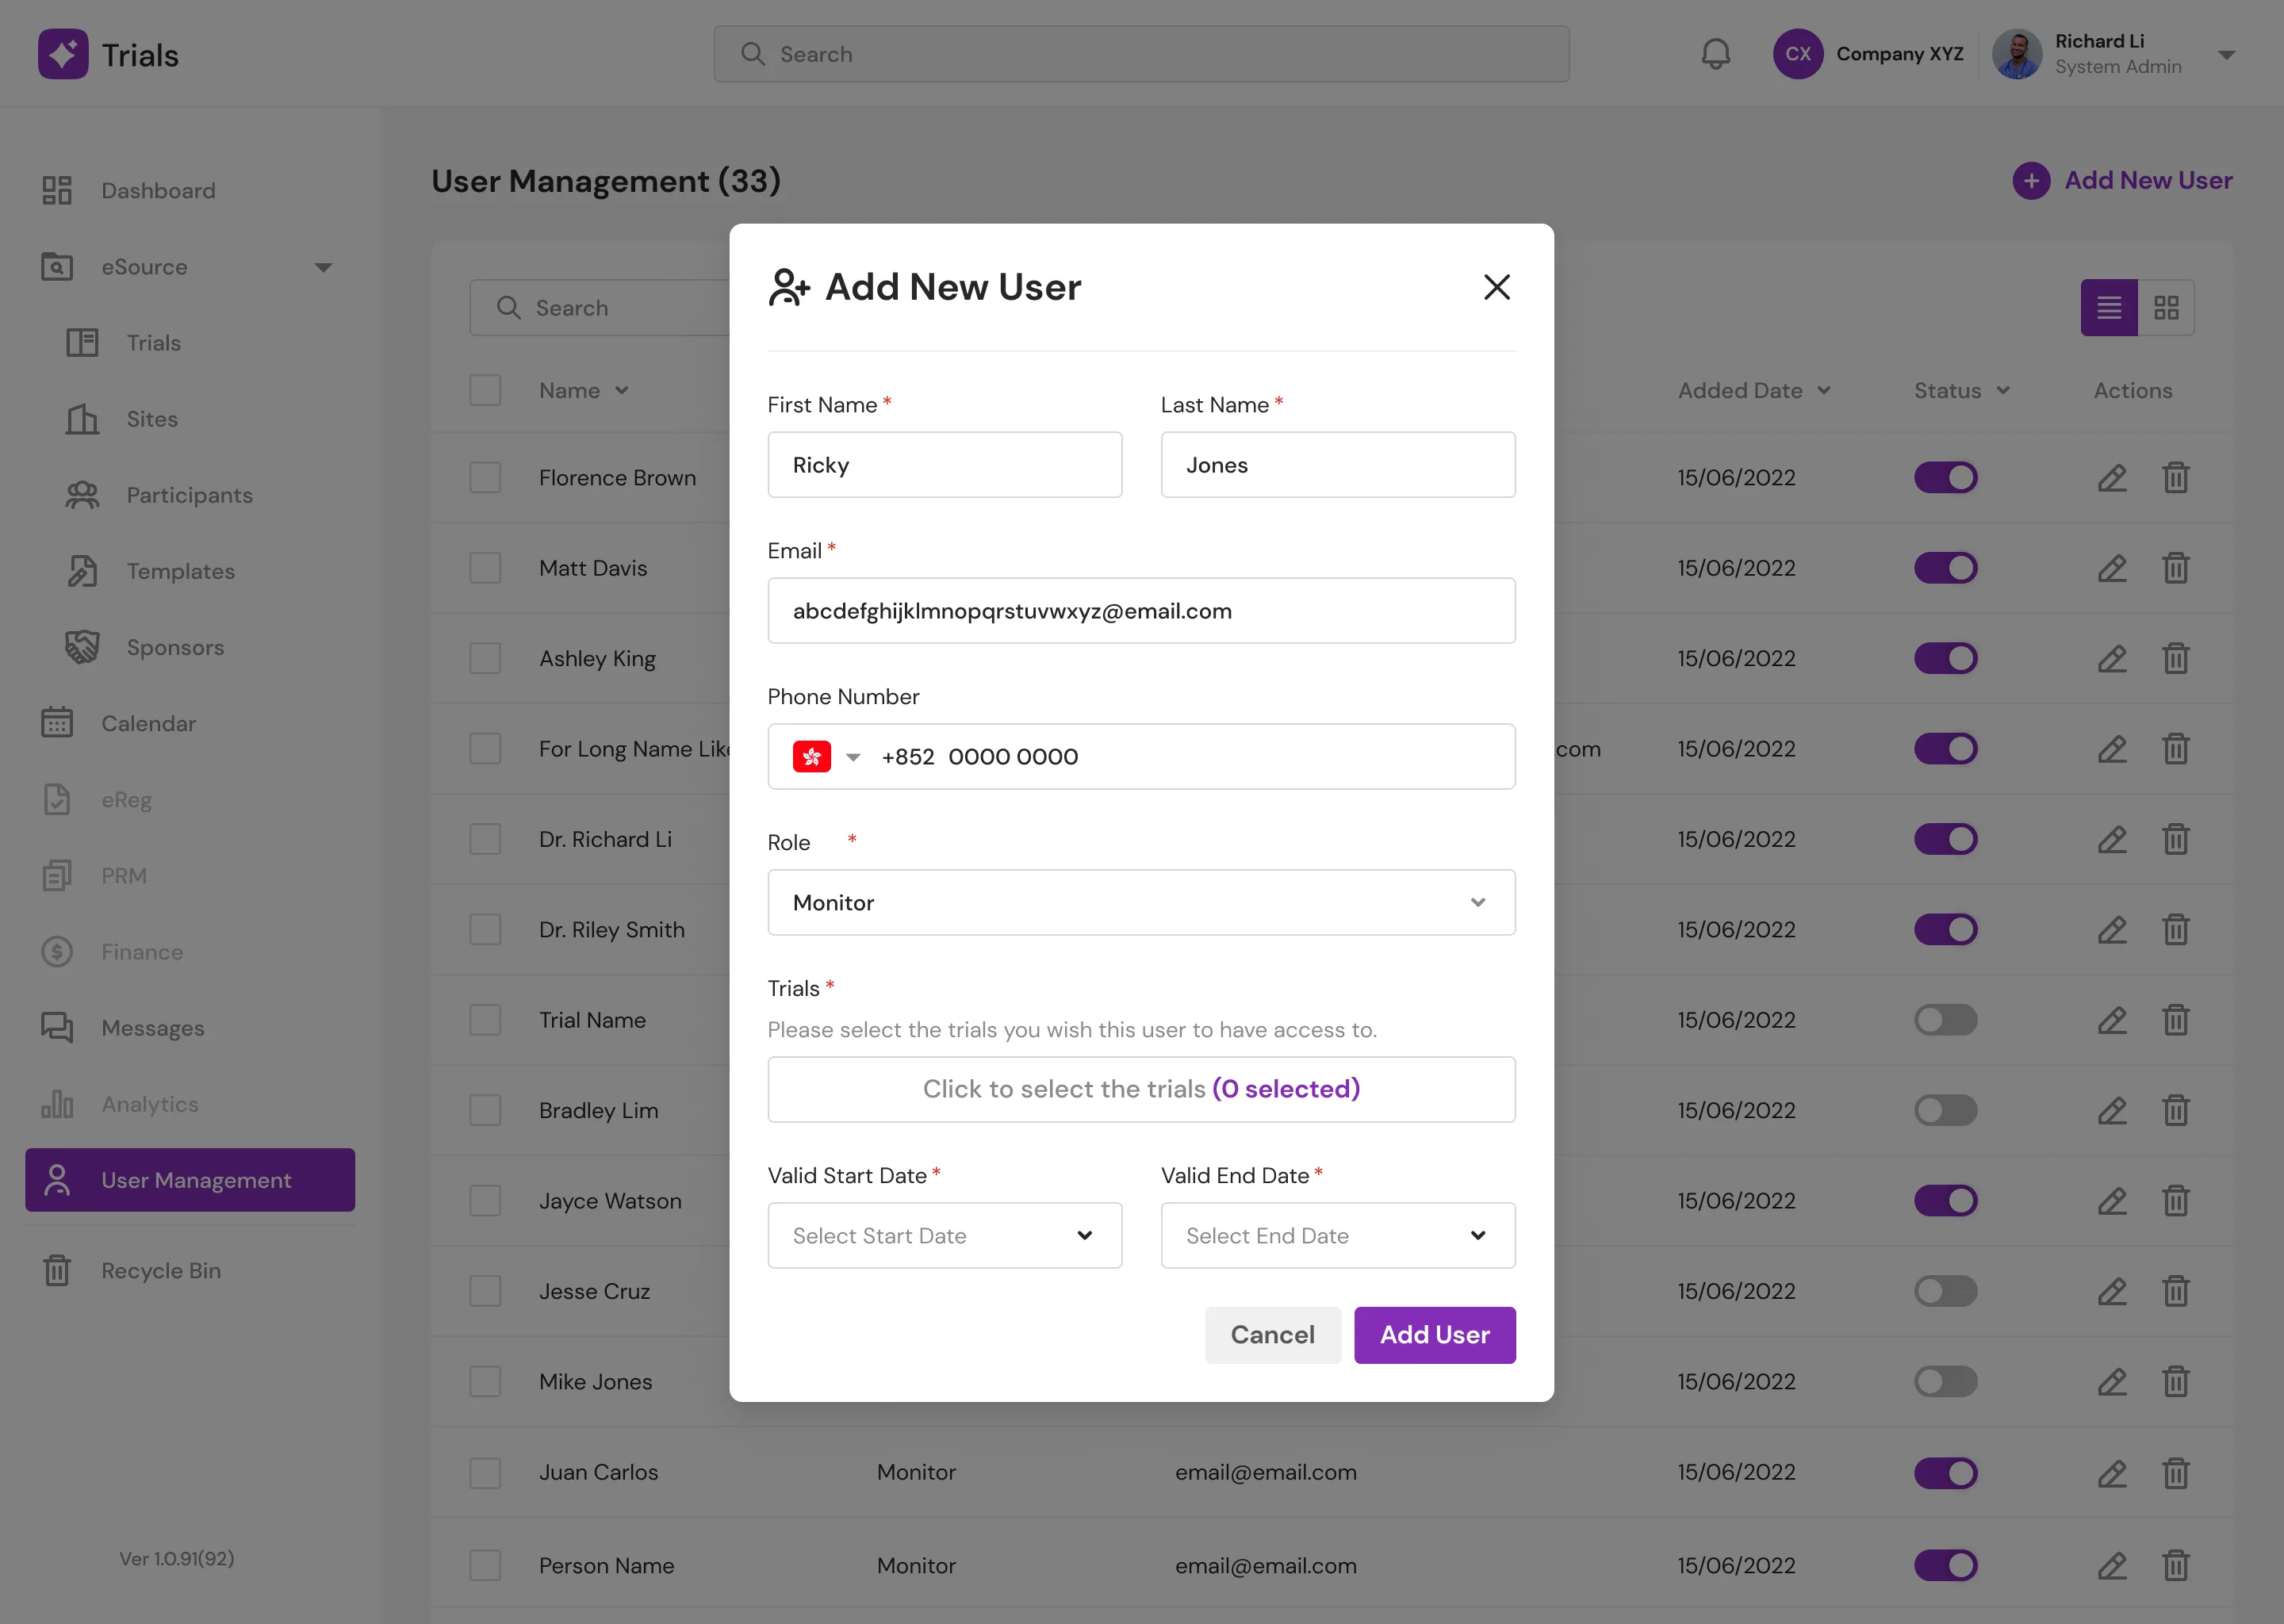This screenshot has height=1624, width=2284.
Task: Delete the Bradley Lim row
Action: [2175, 1110]
